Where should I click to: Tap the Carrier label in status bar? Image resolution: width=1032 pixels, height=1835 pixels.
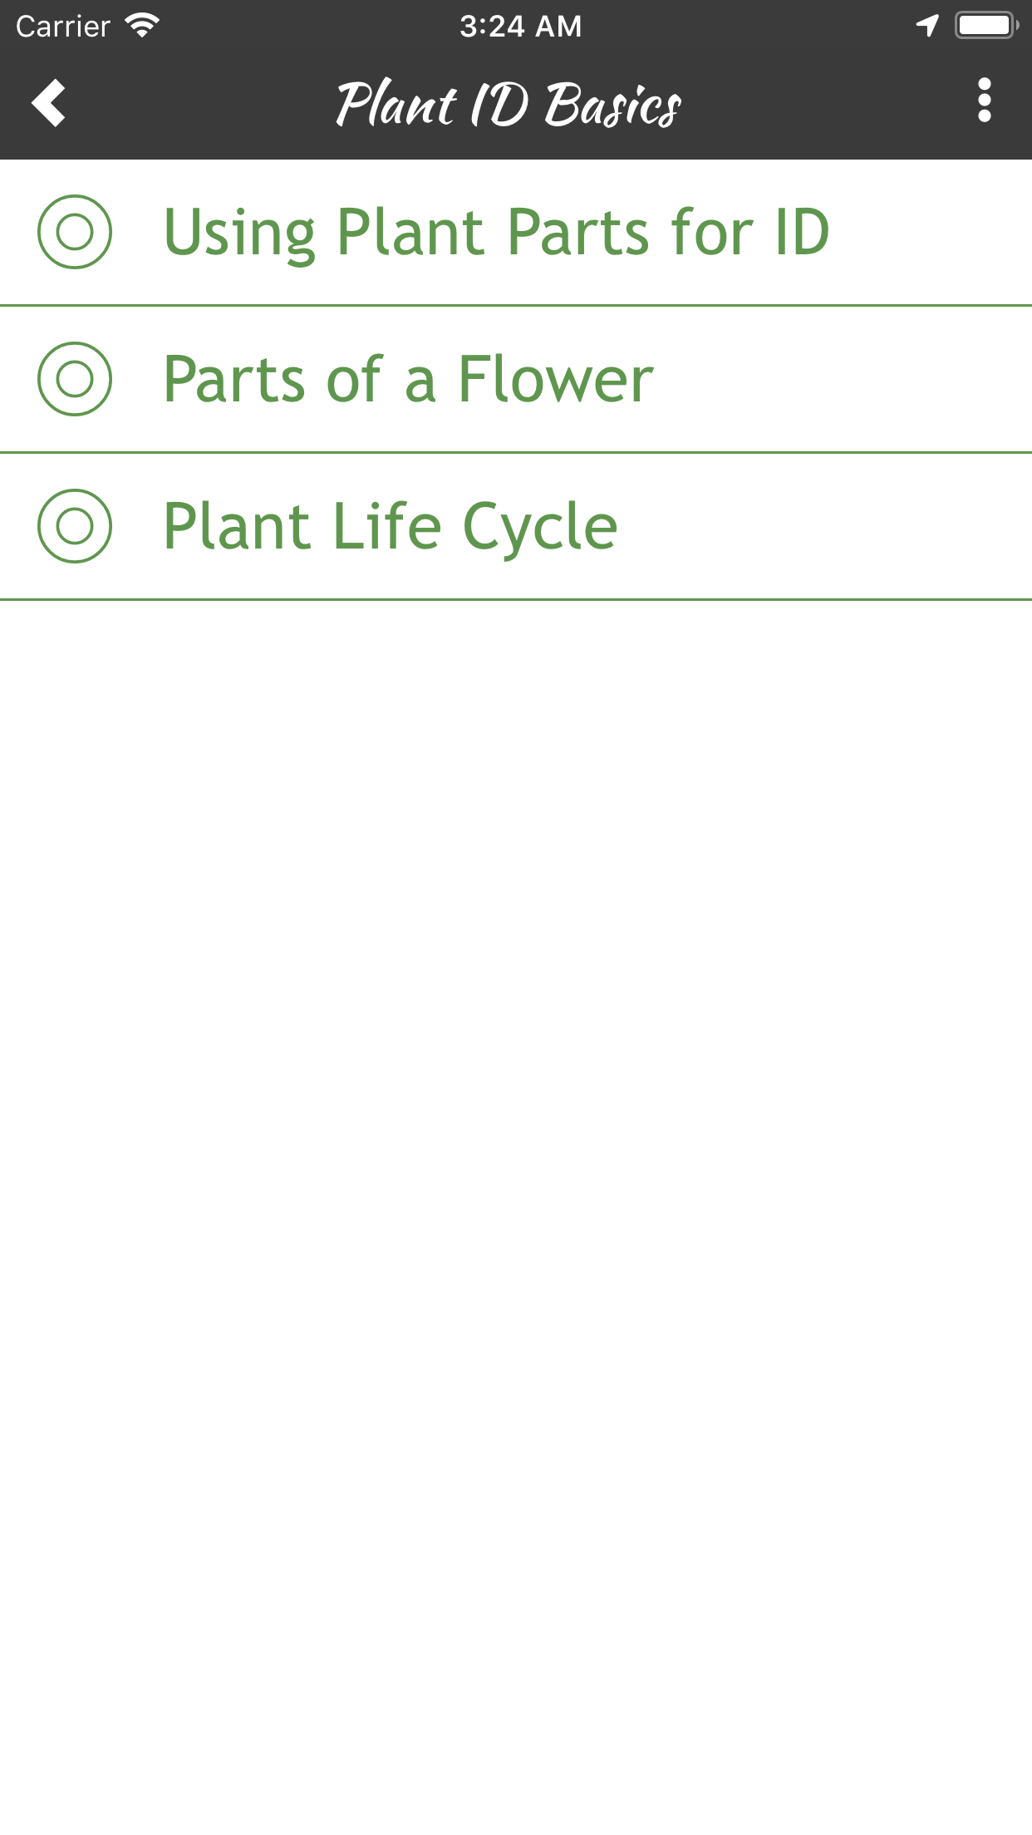63,27
